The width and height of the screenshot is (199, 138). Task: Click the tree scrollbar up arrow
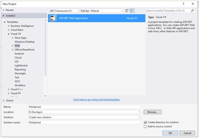[x=45, y=20]
